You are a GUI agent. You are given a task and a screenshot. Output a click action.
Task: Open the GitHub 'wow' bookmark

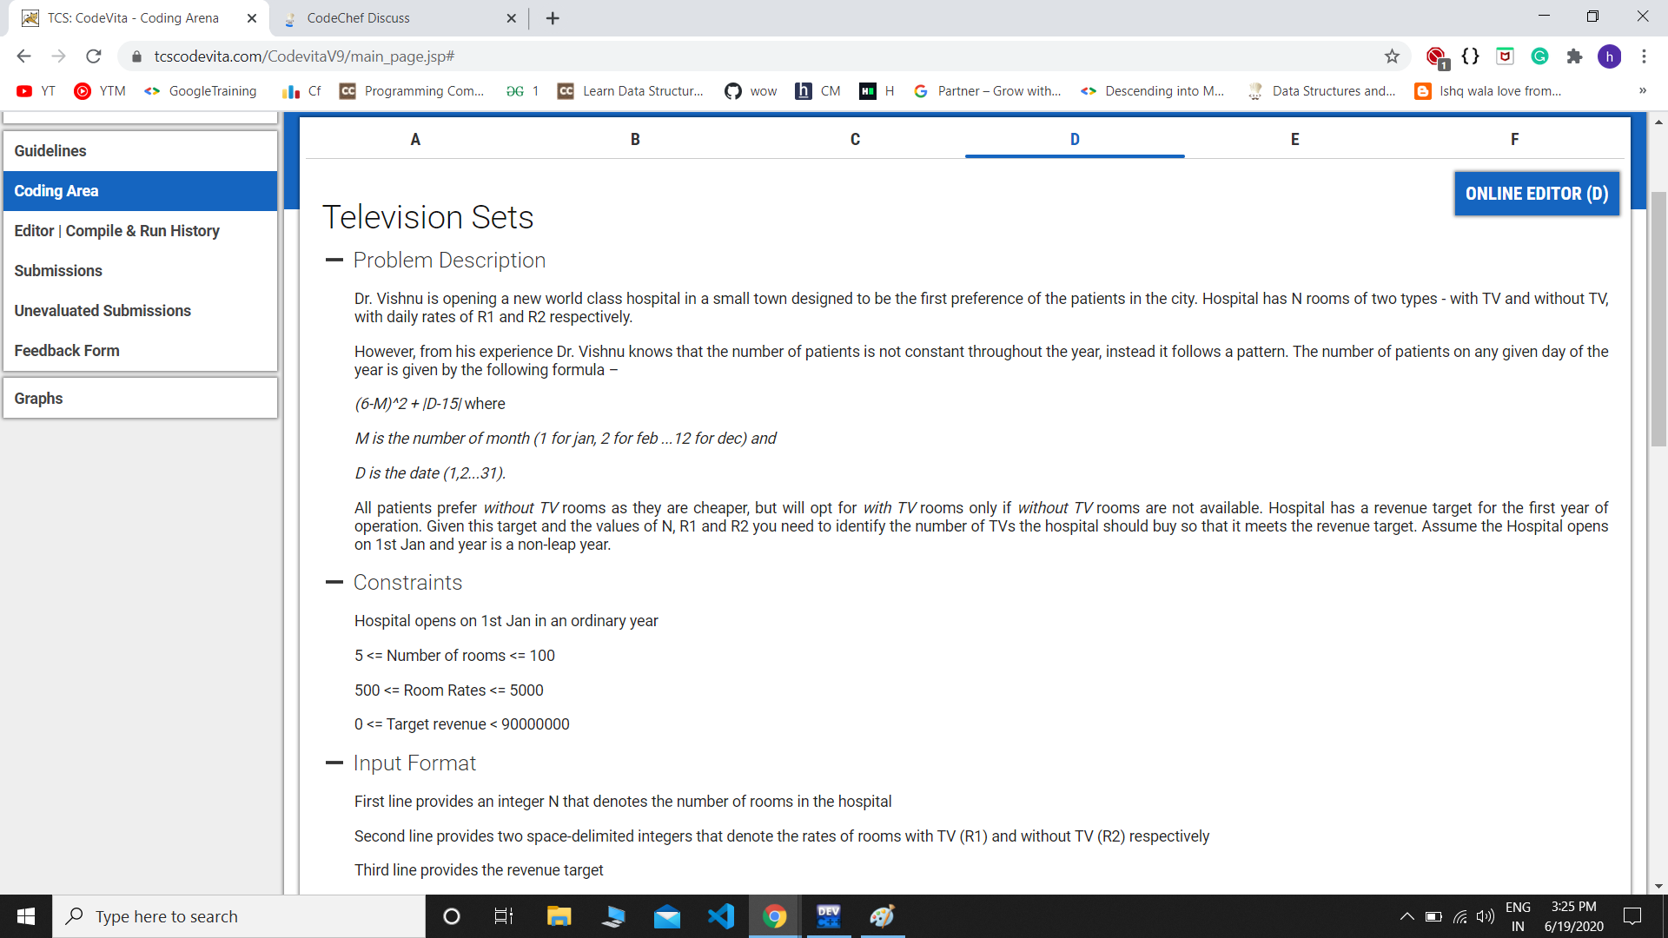(751, 91)
